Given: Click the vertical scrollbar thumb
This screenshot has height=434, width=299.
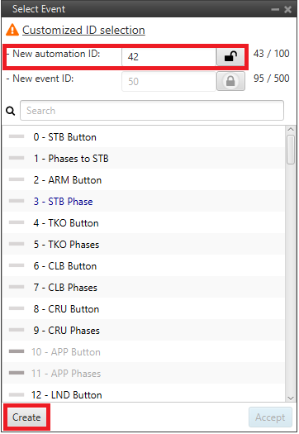Looking at the screenshot, I should pos(291,150).
